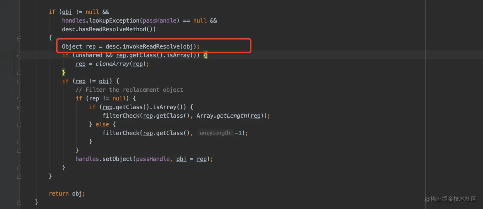This screenshot has width=483, height=209.
Task: Click fold marker on final brace below return obj
Action: point(19,202)
